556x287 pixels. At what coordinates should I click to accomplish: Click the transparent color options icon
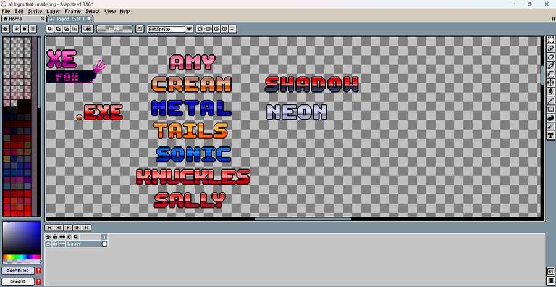click(x=88, y=28)
